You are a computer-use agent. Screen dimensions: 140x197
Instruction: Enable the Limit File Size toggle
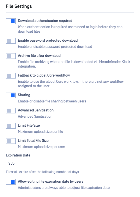pos(11,126)
